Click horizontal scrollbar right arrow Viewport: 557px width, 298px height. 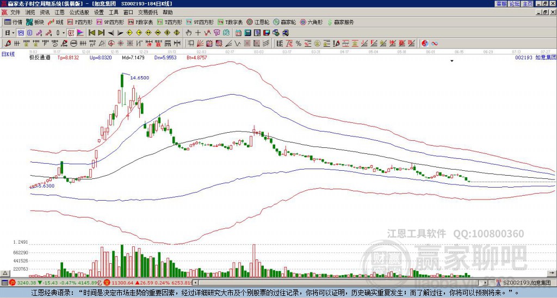tap(485, 283)
